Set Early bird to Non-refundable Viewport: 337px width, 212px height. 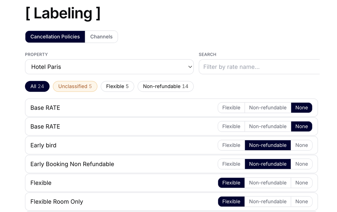pos(268,145)
